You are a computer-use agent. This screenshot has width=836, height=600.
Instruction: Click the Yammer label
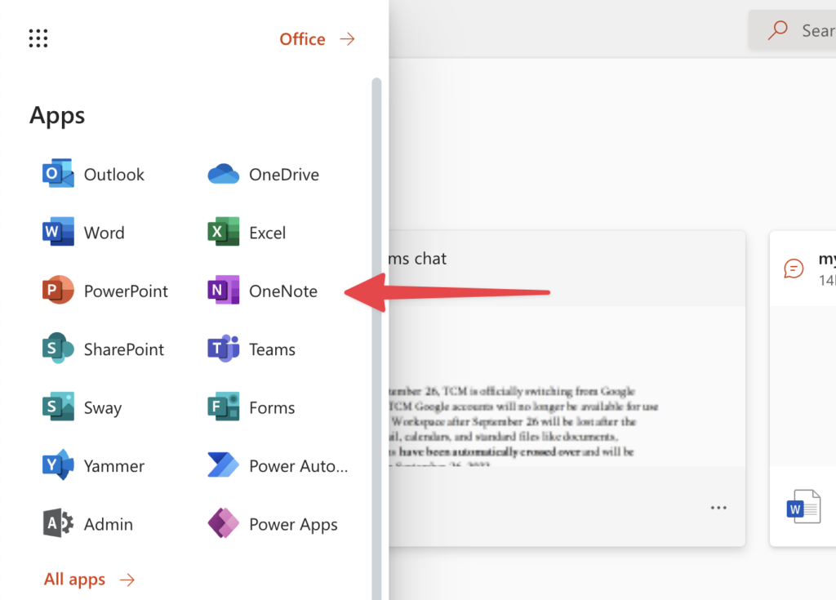114,466
